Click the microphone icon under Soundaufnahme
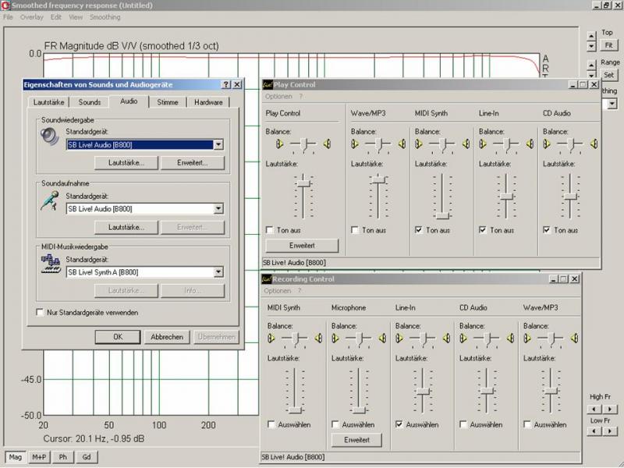The width and height of the screenshot is (624, 468). 50,202
